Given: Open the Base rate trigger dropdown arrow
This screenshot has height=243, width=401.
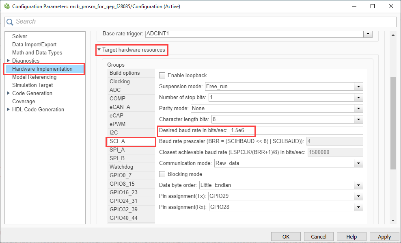Looking at the screenshot, I should click(368, 34).
